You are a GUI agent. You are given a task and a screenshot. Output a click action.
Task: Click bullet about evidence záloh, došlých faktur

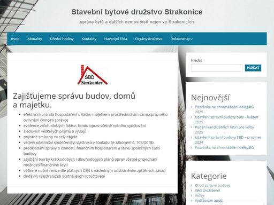pyautogui.click(x=85, y=125)
